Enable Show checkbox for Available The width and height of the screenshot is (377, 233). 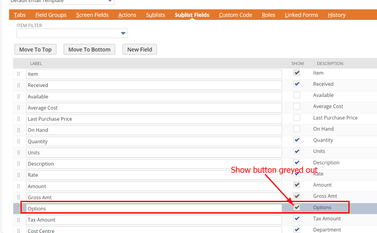tap(297, 95)
